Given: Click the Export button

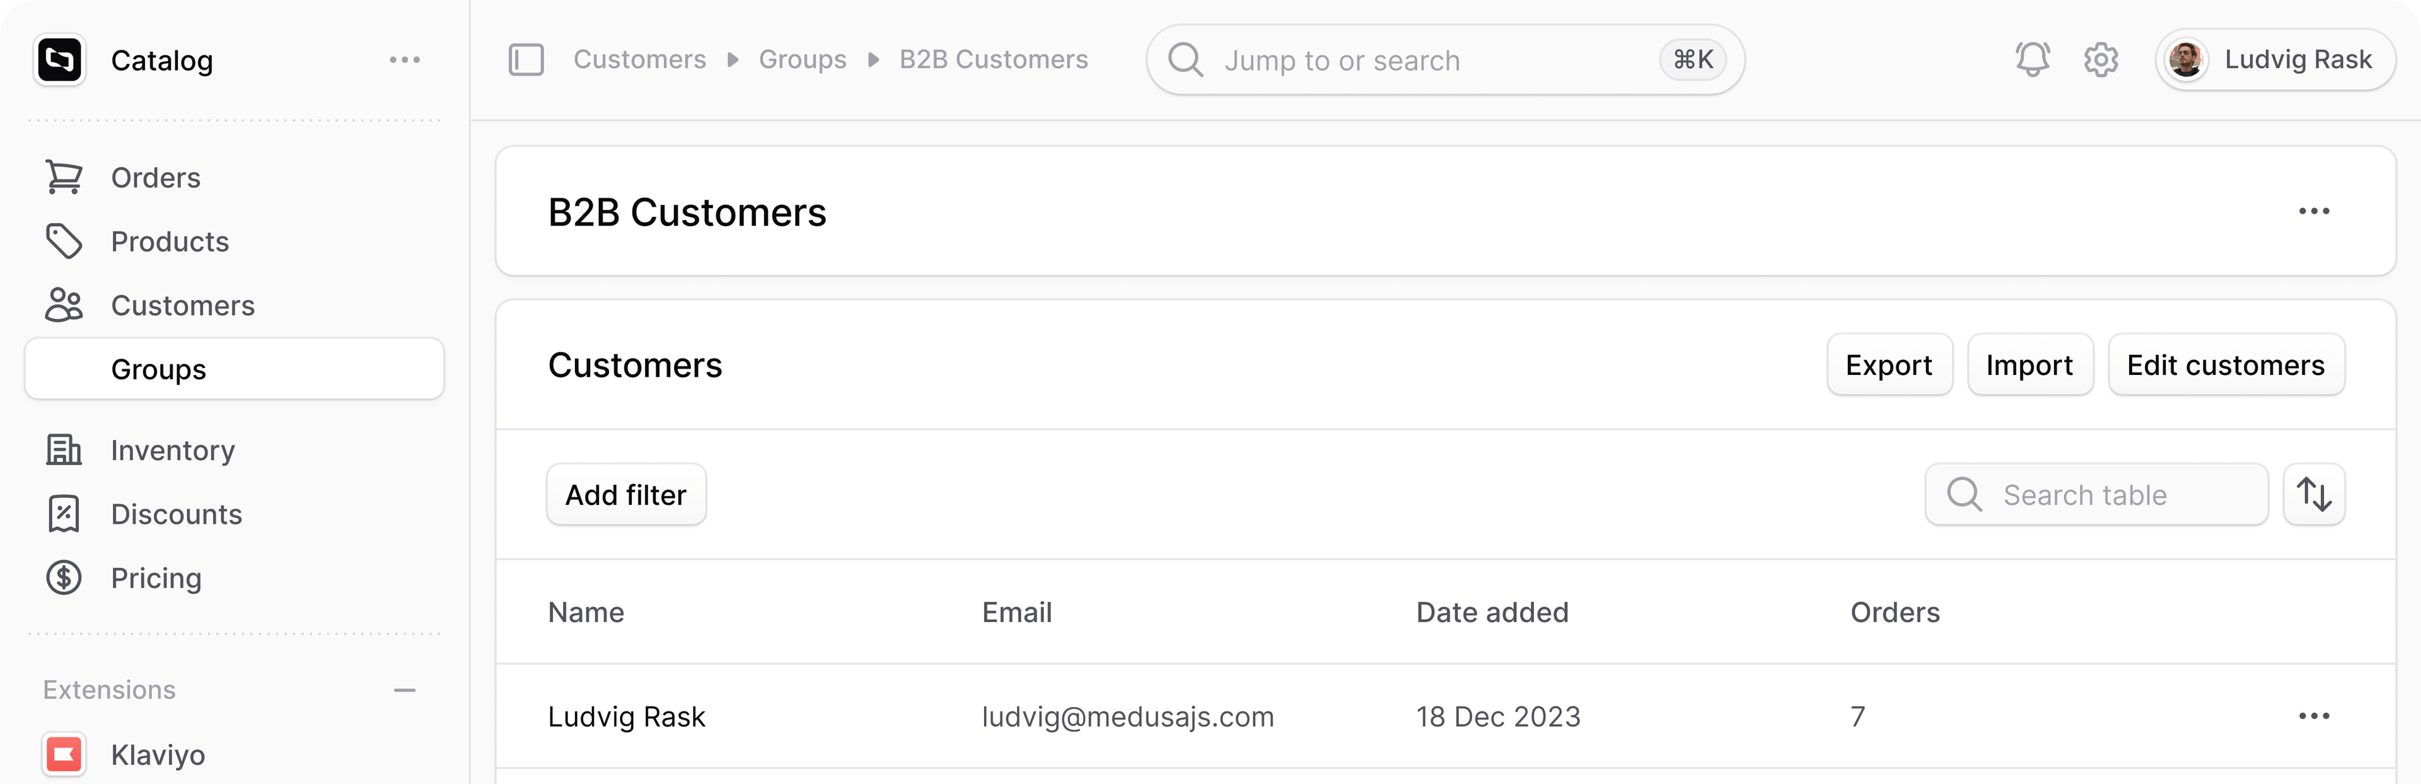Looking at the screenshot, I should [x=1889, y=364].
